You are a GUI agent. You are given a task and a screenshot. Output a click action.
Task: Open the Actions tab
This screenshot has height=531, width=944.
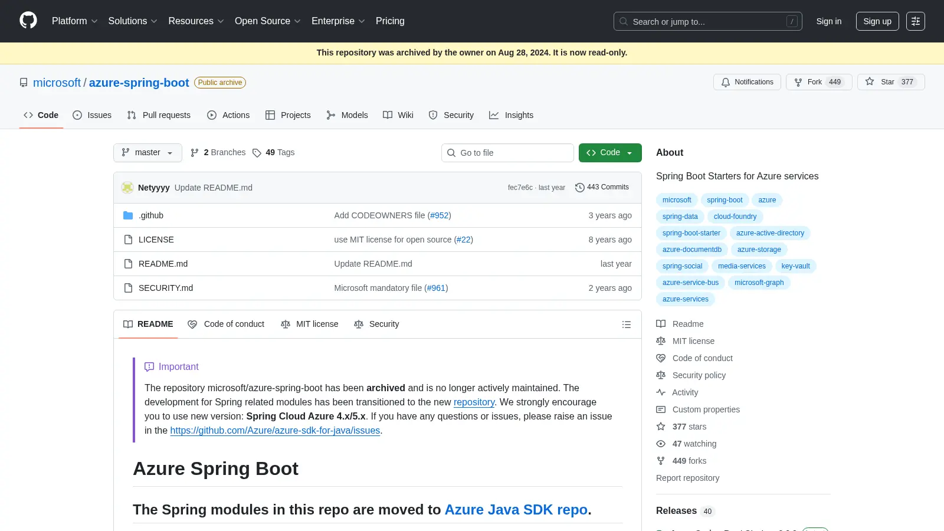pyautogui.click(x=228, y=115)
